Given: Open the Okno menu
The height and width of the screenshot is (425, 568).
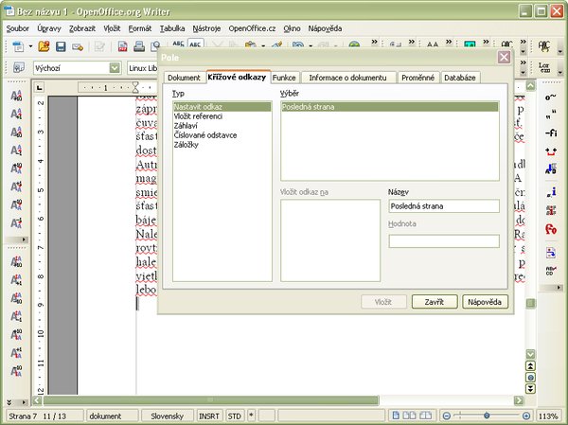Looking at the screenshot, I should point(292,28).
